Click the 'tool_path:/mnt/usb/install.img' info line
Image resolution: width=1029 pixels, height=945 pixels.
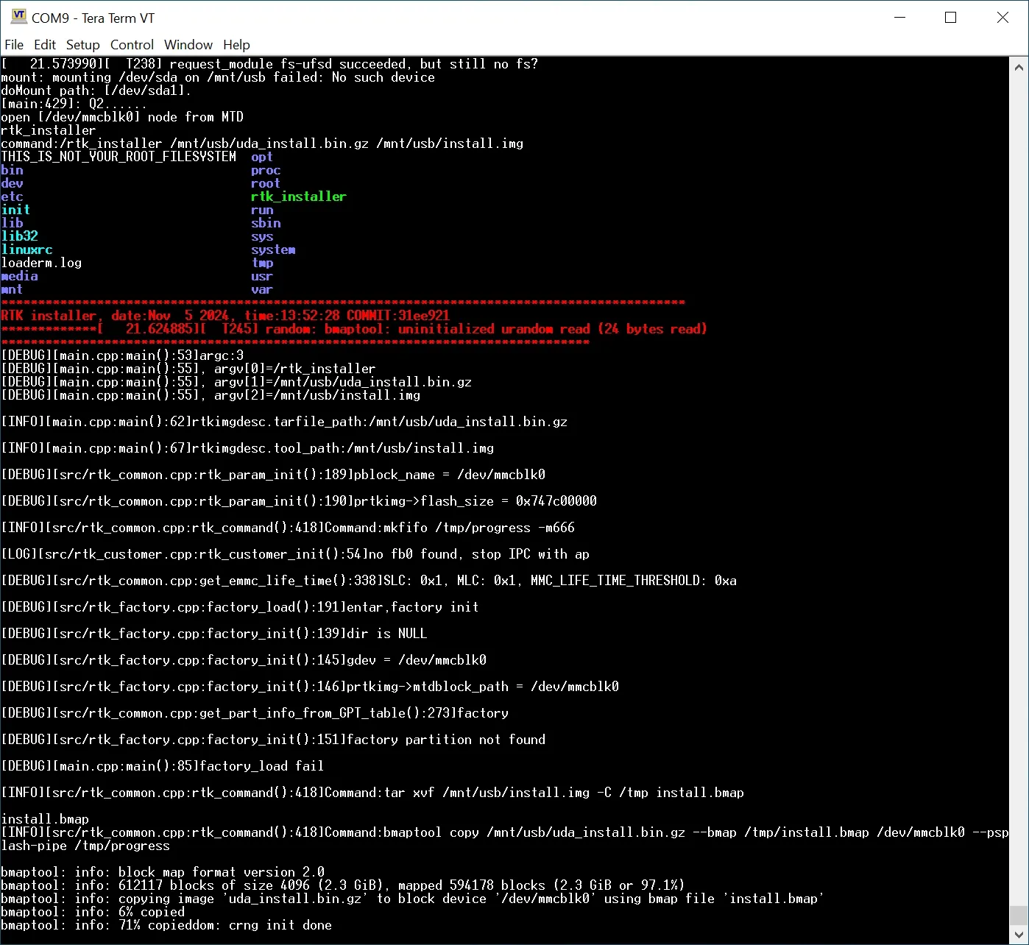click(x=247, y=448)
